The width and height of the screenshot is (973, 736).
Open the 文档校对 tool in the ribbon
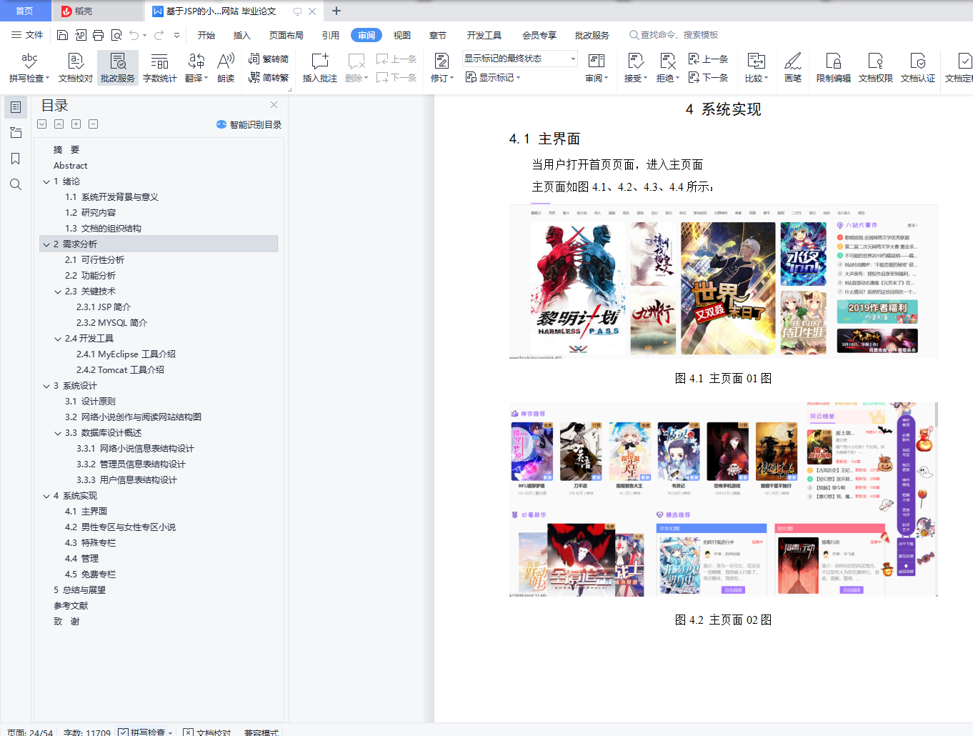coord(76,68)
